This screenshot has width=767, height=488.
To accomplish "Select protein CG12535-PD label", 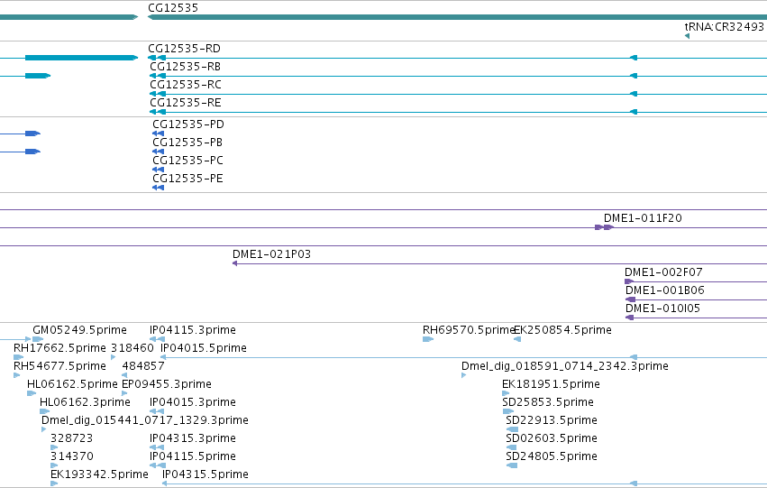I will 188,124.
